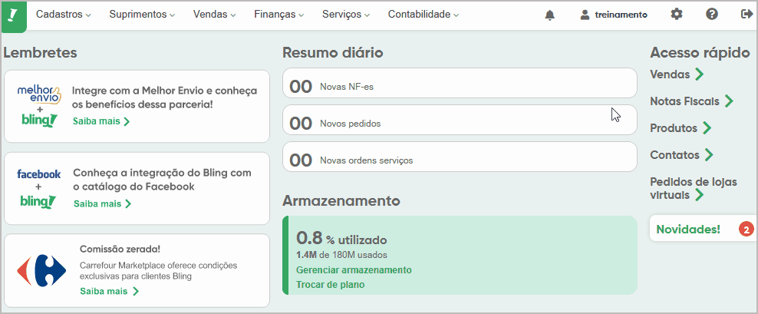Open Gerenciar armazenamento link
The image size is (758, 314).
pos(354,270)
